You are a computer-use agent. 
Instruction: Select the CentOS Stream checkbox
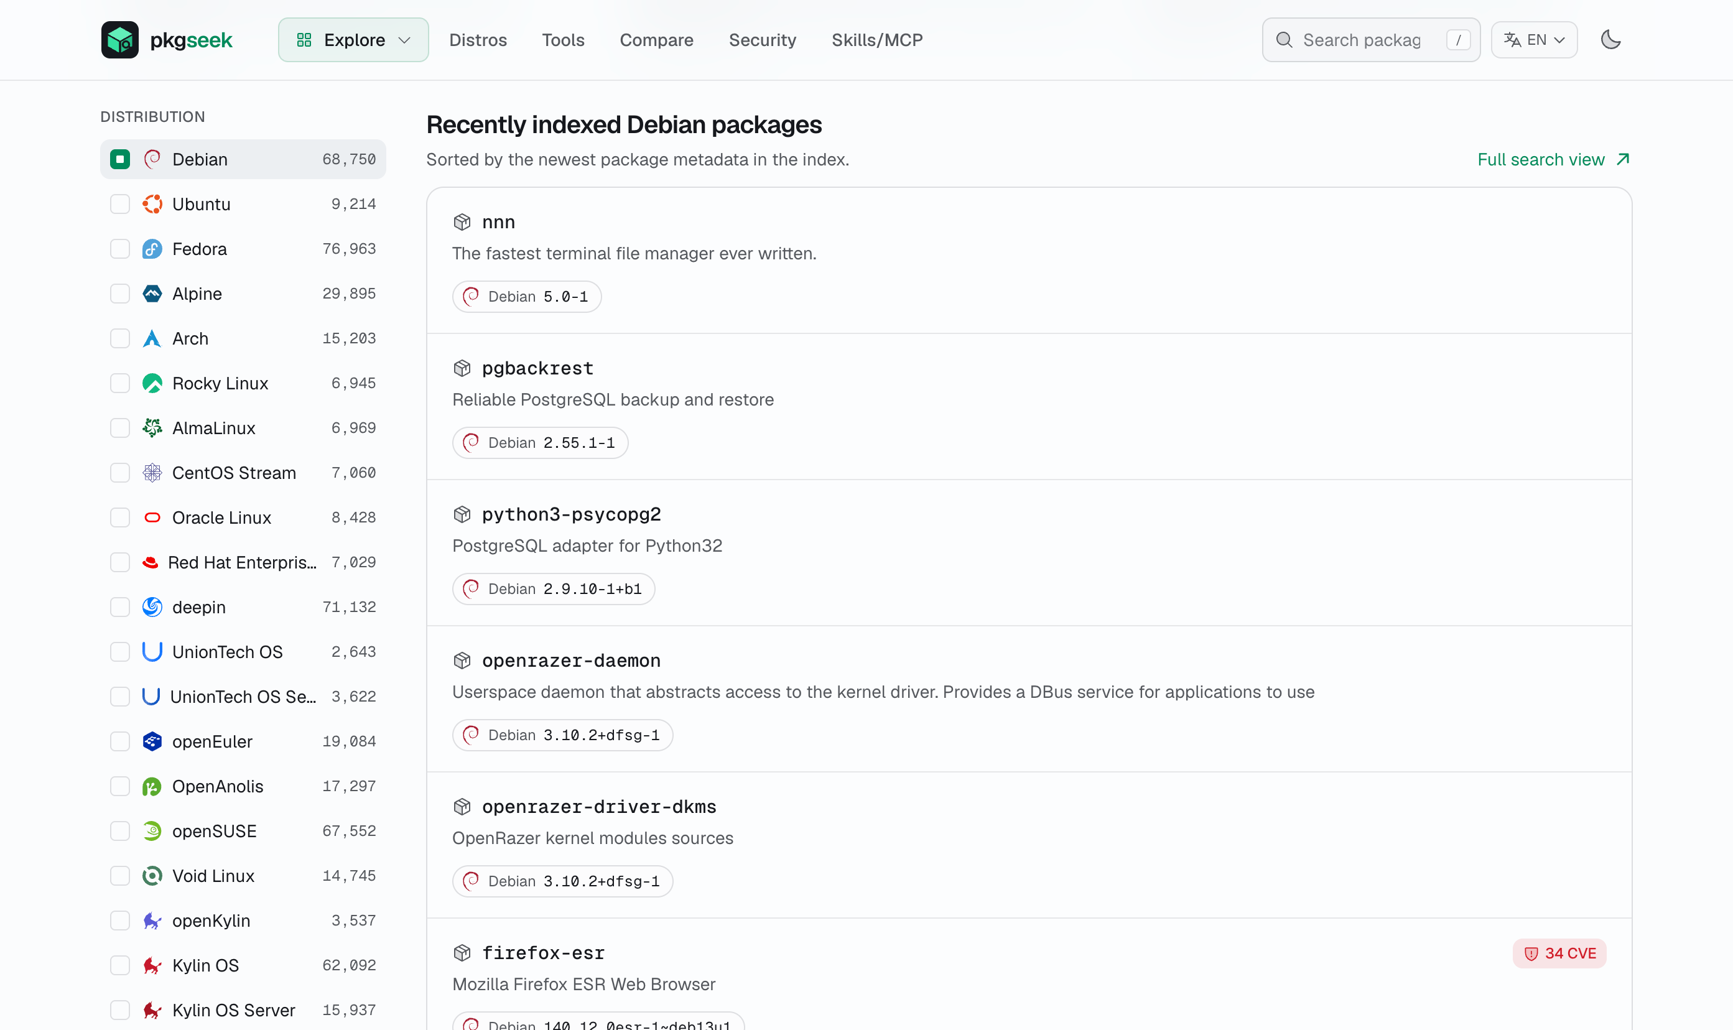click(120, 473)
